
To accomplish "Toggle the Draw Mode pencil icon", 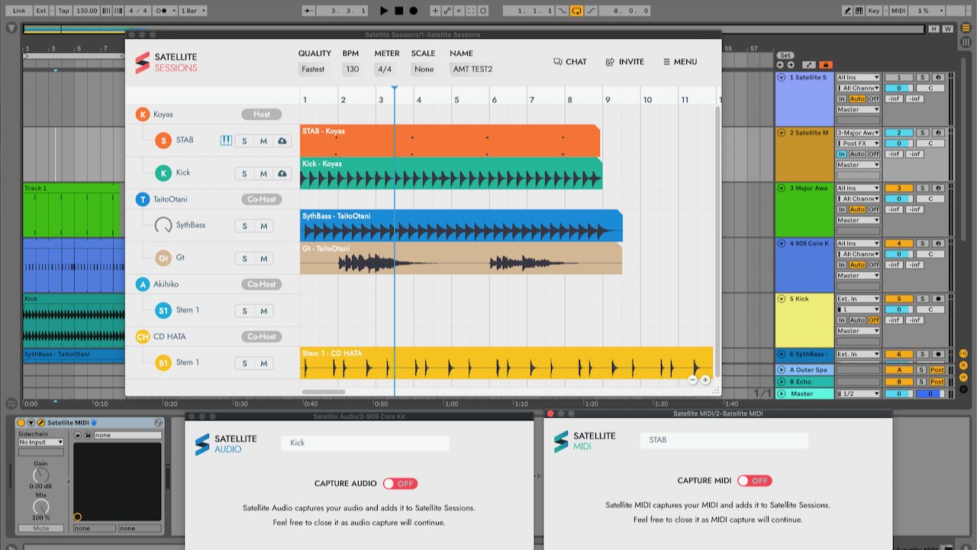I will [847, 11].
